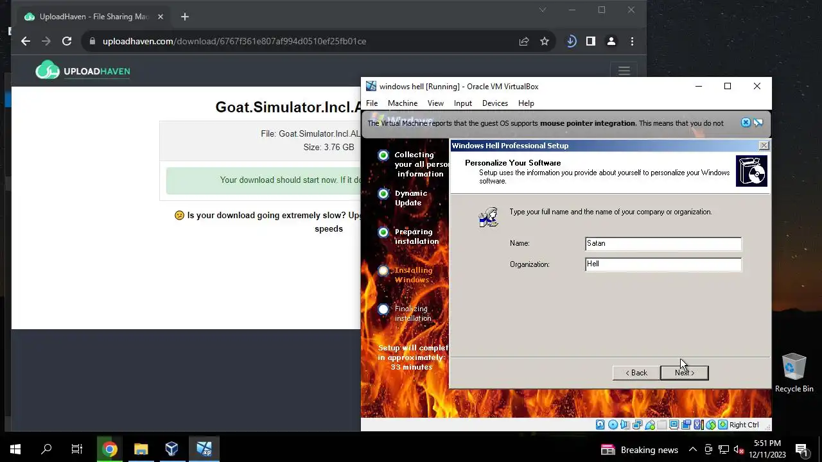Open the USB devices indicator in VirtualBox status bar
Image resolution: width=822 pixels, height=462 pixels.
[x=650, y=425]
